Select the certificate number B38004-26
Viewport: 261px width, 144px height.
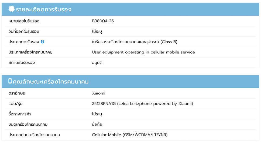[103, 21]
